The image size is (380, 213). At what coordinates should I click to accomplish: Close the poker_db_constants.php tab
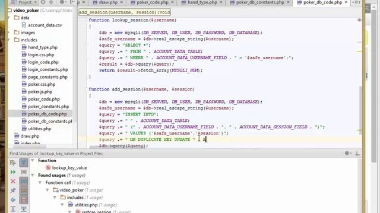coord(288,2)
